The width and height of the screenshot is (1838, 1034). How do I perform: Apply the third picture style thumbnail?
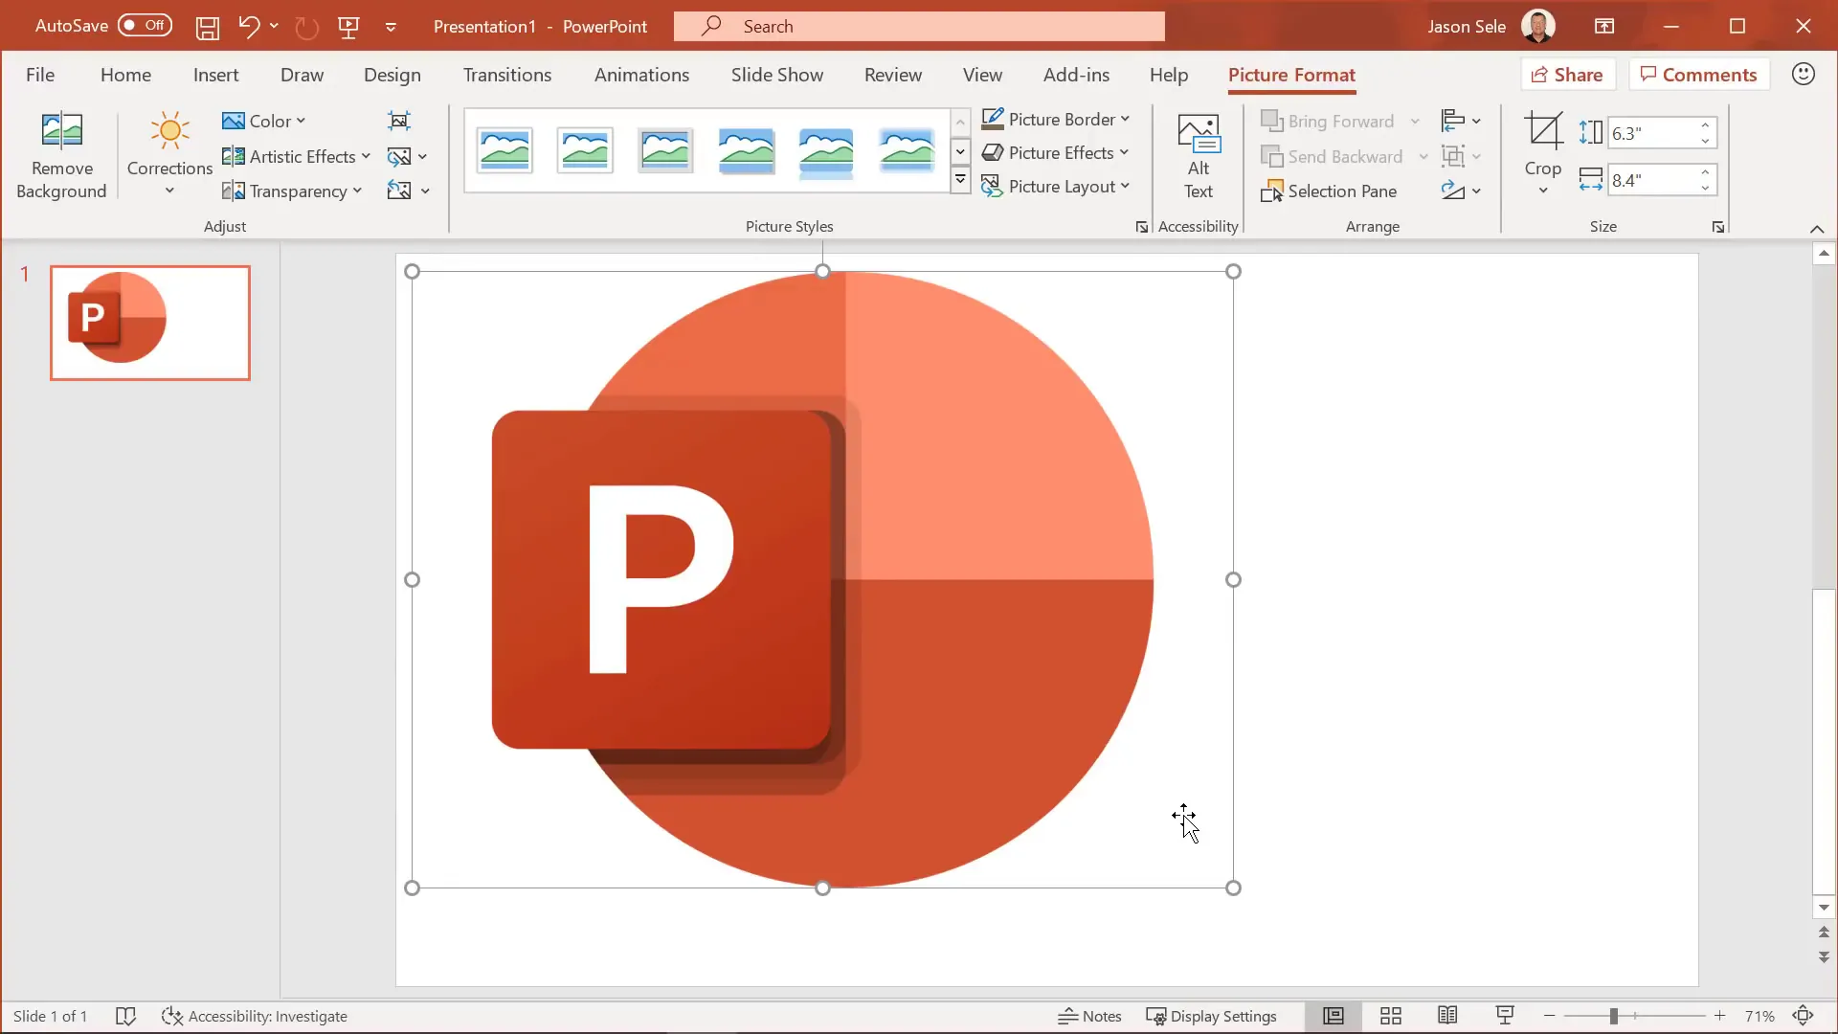pos(665,150)
